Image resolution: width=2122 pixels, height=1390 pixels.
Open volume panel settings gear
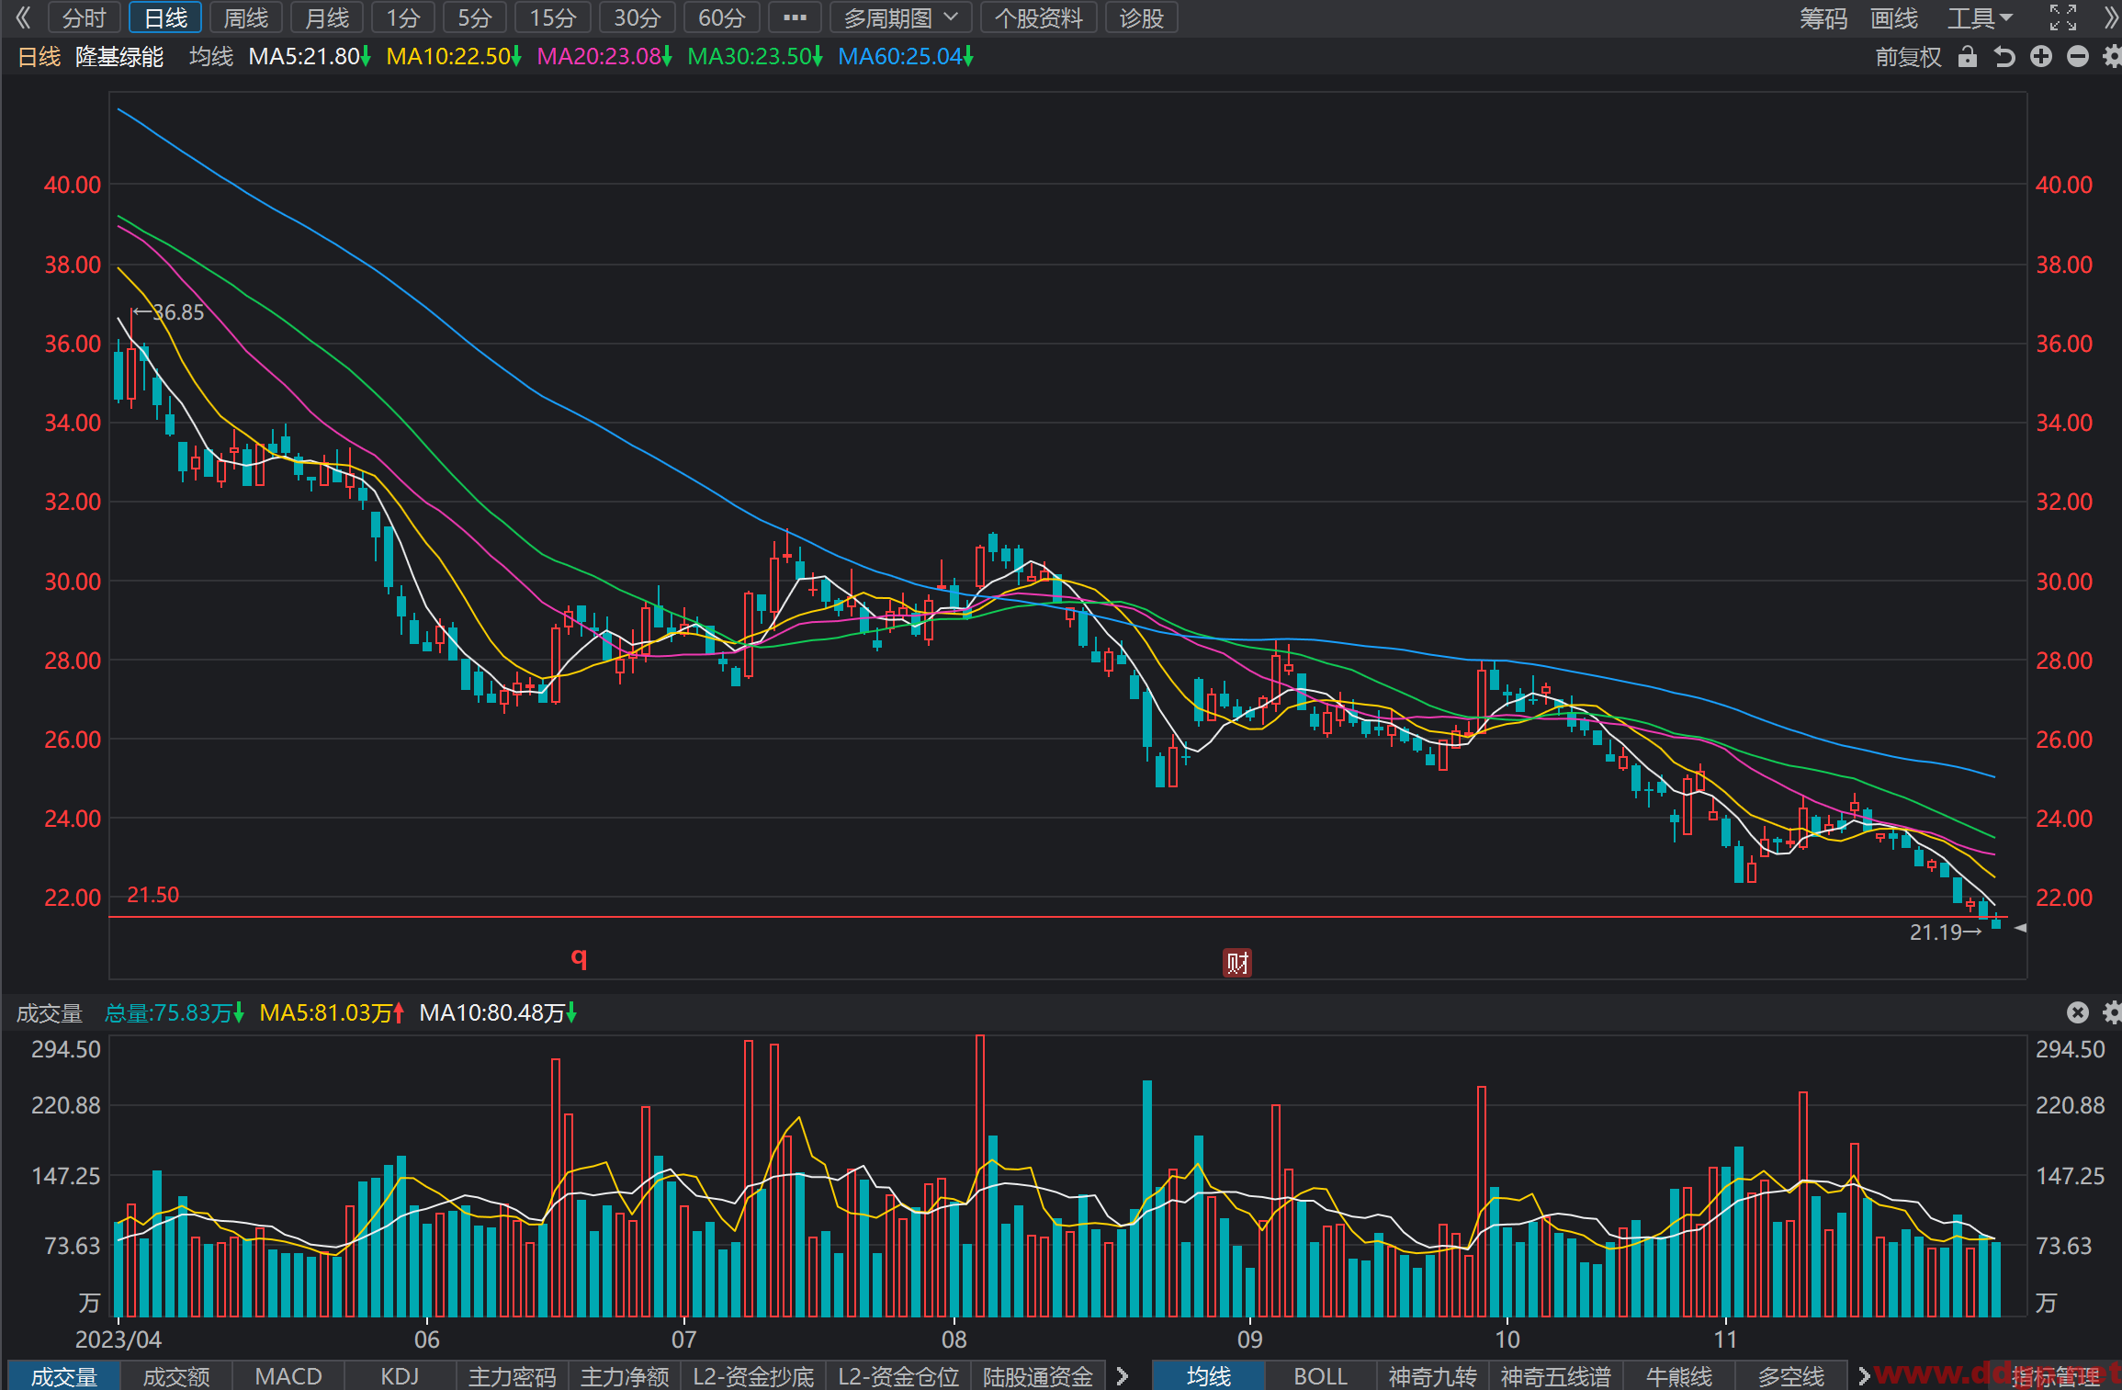tap(2113, 1012)
